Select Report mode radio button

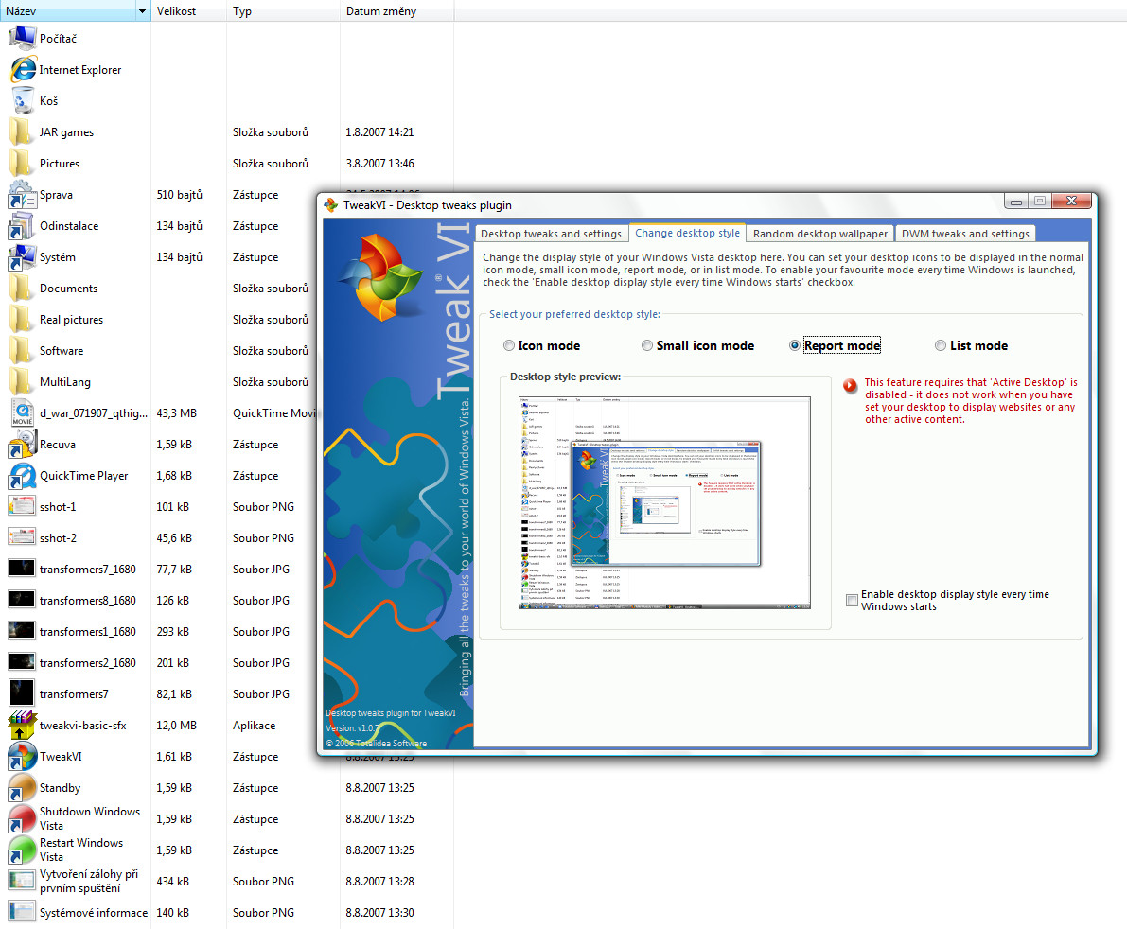(794, 345)
